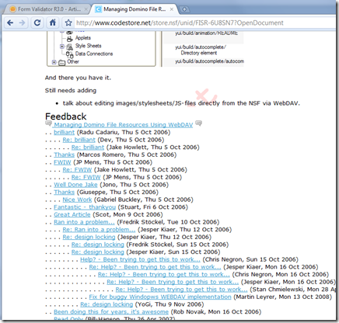
Task: Open Great Article comment by Scot
Action: [72, 215]
